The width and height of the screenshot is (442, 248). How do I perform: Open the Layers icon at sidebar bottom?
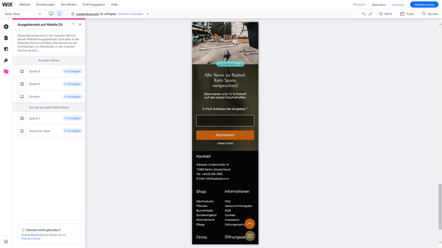(x=6, y=242)
